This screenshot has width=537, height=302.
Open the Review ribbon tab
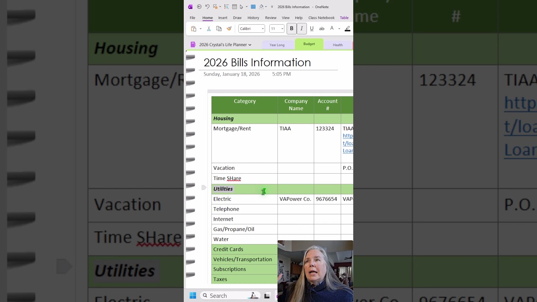pyautogui.click(x=271, y=18)
